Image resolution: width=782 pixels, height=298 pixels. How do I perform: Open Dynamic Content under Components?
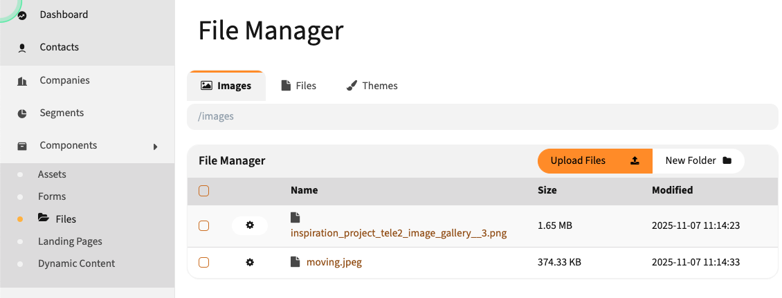pyautogui.click(x=76, y=263)
